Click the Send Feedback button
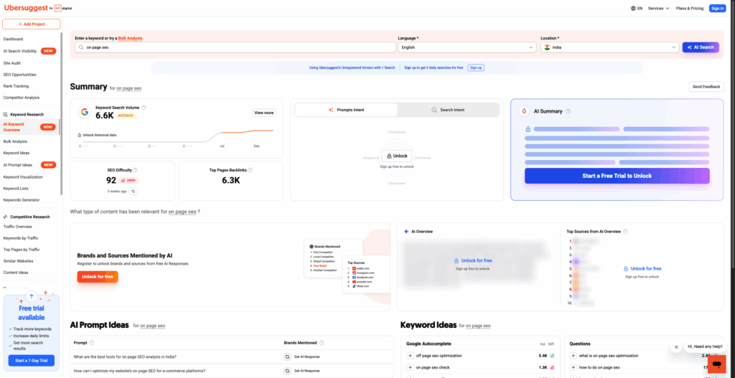This screenshot has width=735, height=378. [706, 87]
